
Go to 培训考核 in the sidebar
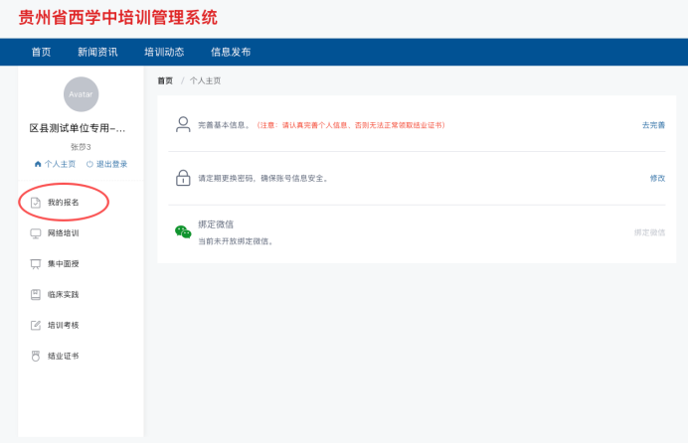pyautogui.click(x=64, y=325)
